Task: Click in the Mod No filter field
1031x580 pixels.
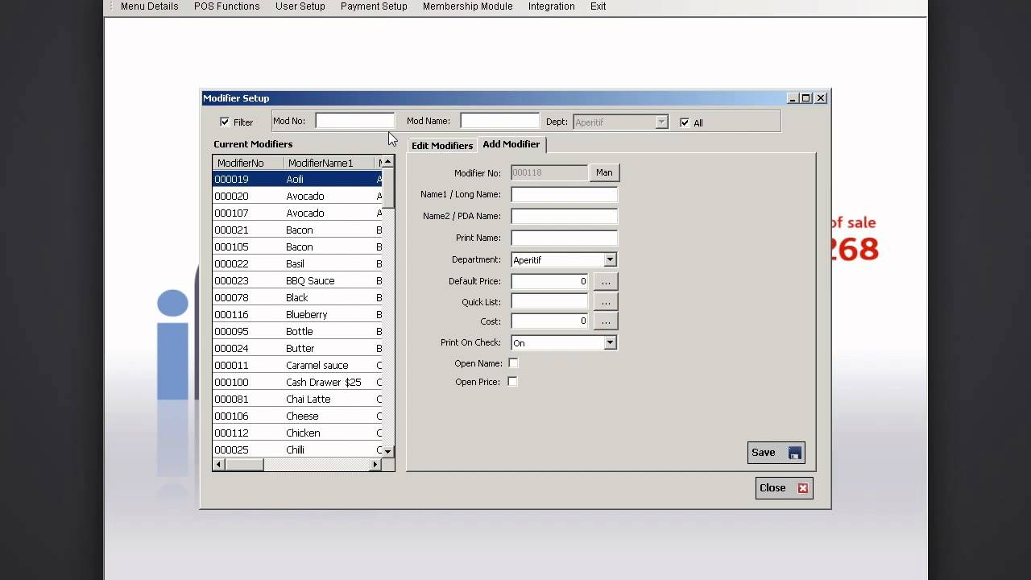Action: (355, 121)
